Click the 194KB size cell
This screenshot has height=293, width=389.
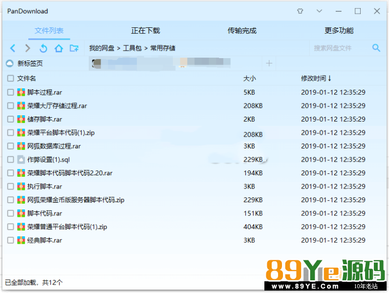click(253, 173)
